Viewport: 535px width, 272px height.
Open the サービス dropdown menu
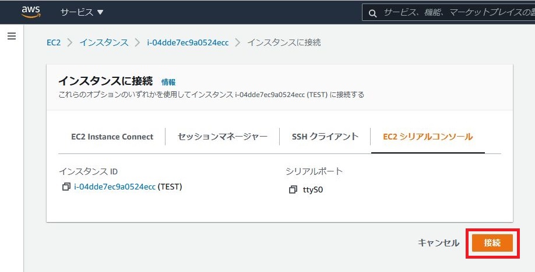point(82,13)
